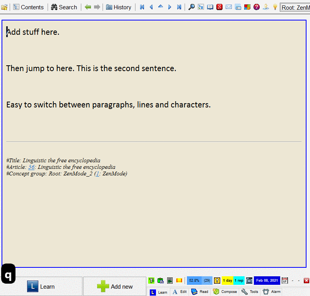
Task: Click the Search binoculars button
Action: [64, 7]
